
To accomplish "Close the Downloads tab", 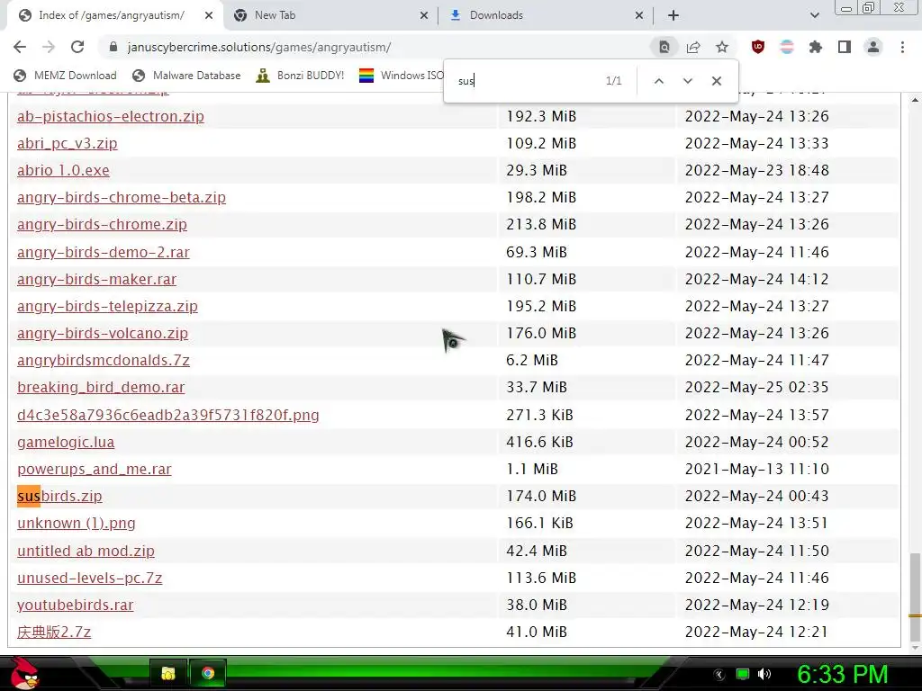I will [639, 15].
